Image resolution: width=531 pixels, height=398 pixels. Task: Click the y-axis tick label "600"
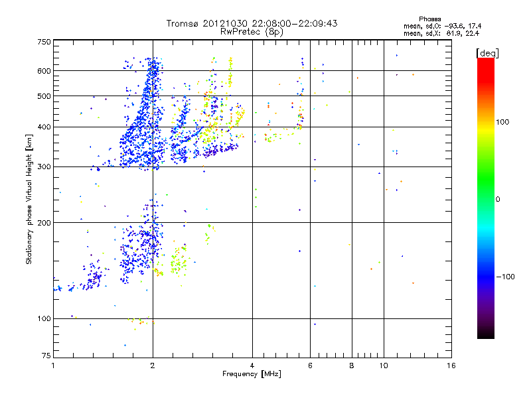pos(44,71)
